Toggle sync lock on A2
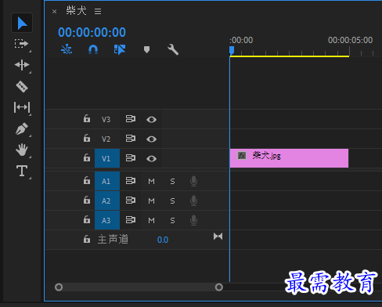This screenshot has width=382, height=307. (x=131, y=200)
